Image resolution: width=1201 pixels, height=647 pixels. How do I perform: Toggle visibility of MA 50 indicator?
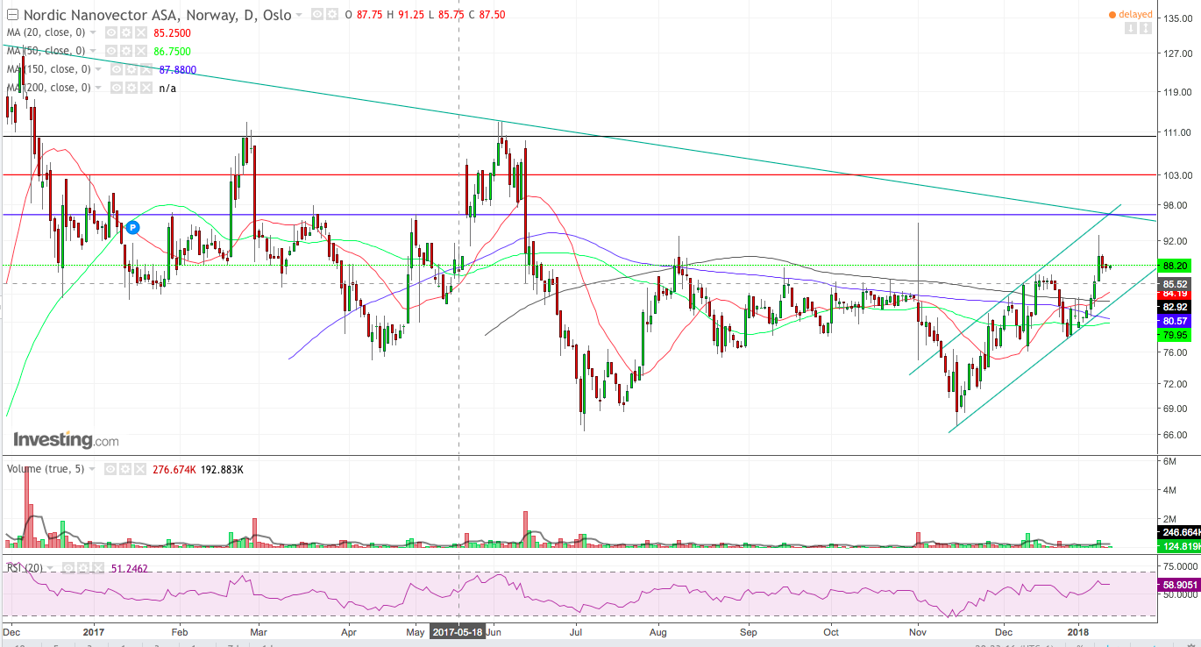pos(111,51)
